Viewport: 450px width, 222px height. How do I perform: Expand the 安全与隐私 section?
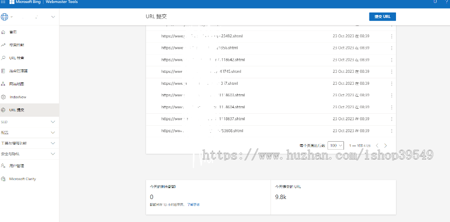point(53,154)
